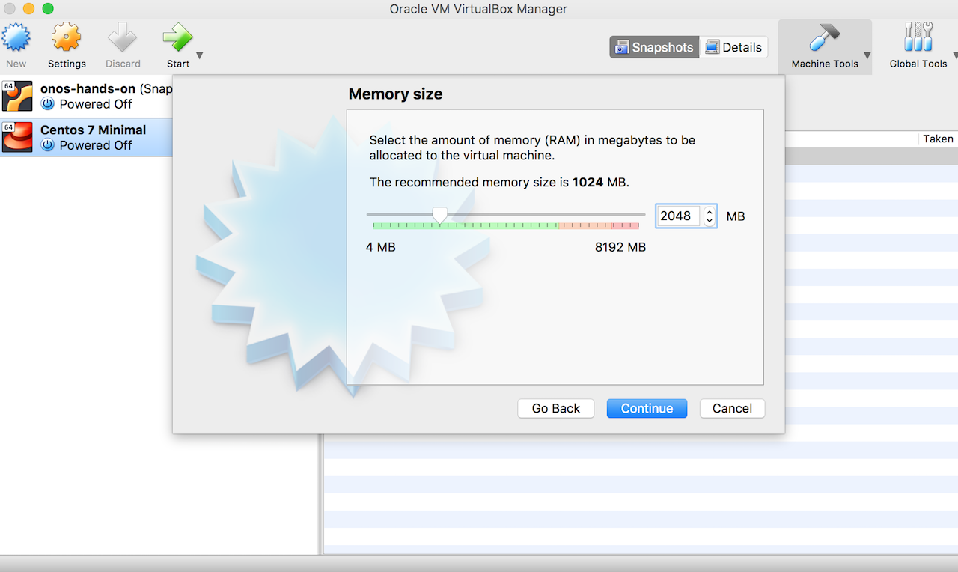Click the yellow macOS minimize window button
Screen dimensions: 958x572
pos(28,9)
